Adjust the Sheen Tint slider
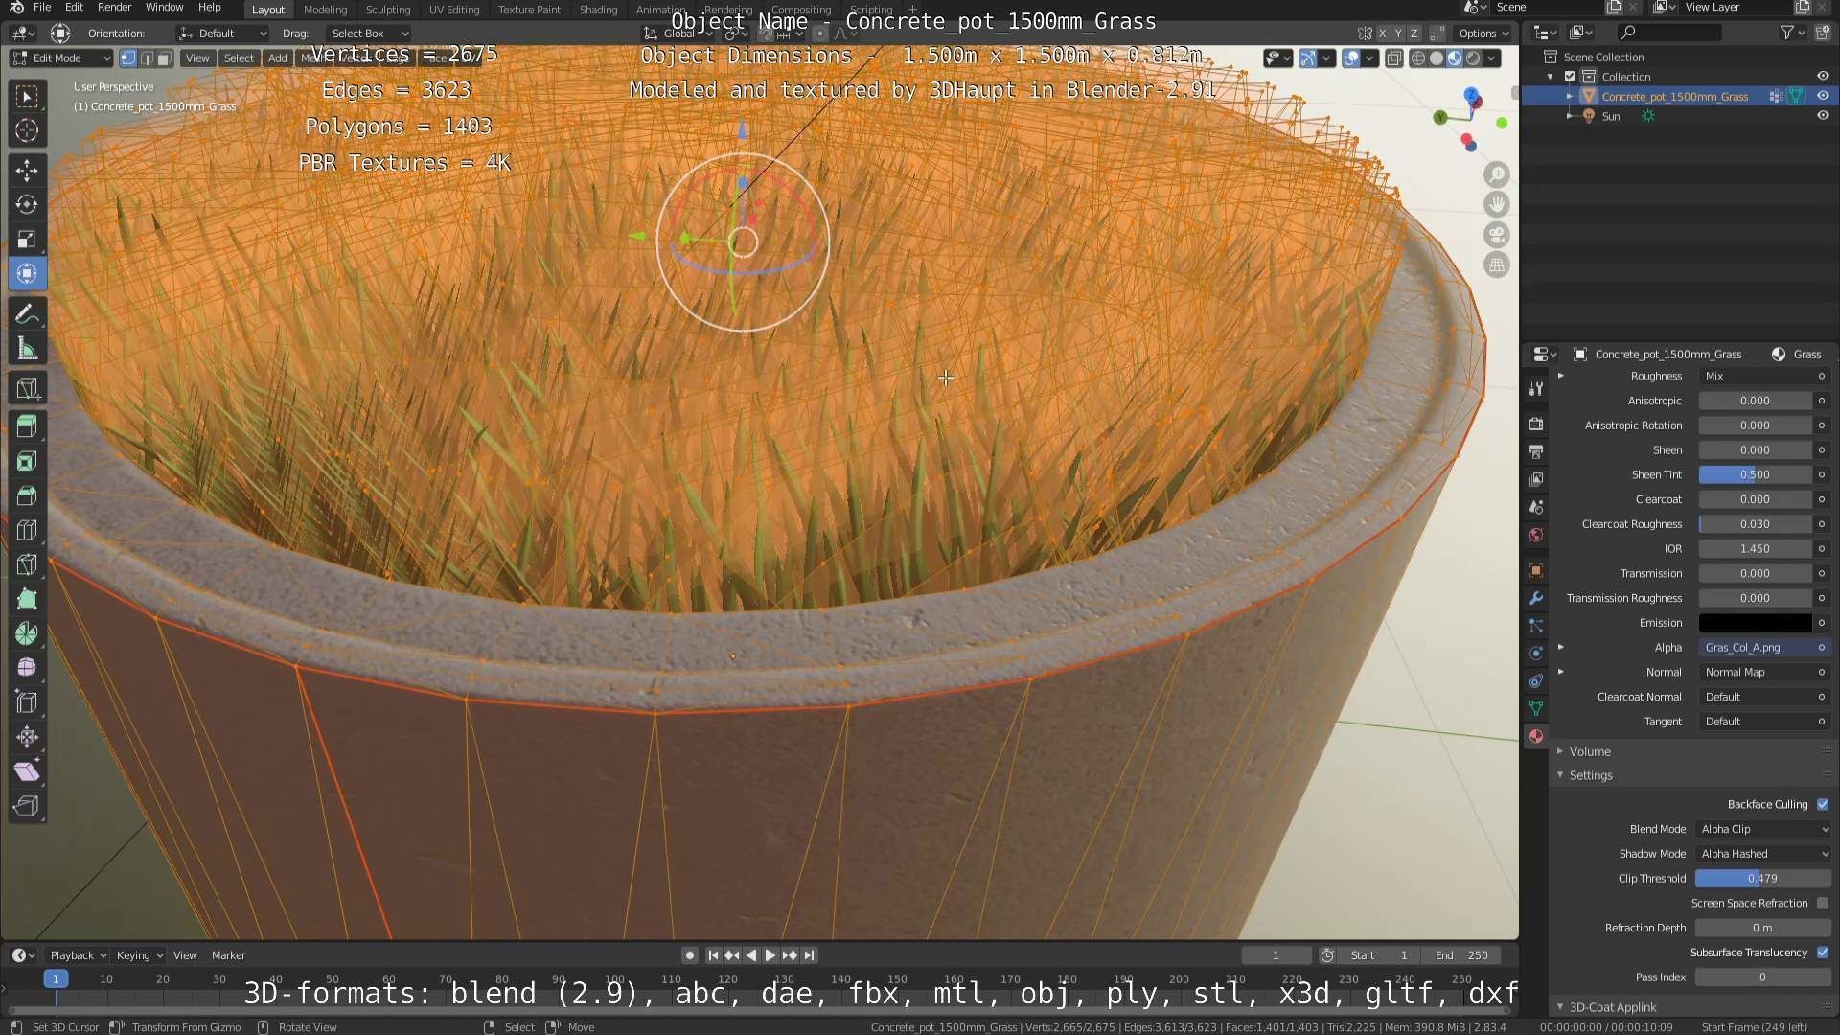The image size is (1840, 1035). point(1755,474)
